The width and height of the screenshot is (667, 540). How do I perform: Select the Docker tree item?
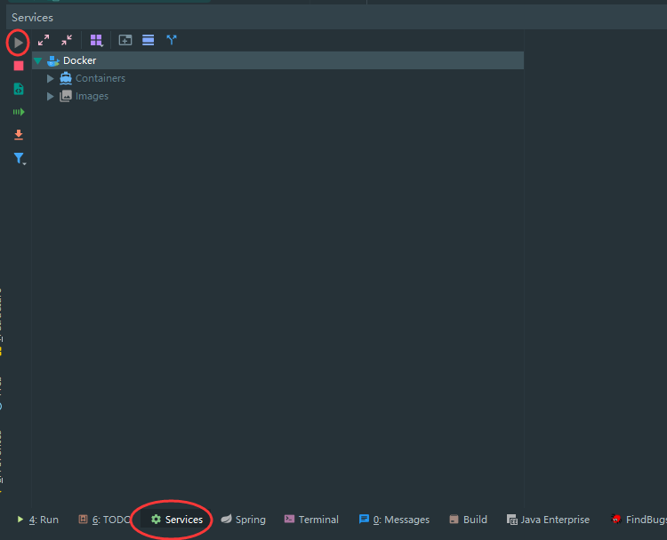tap(79, 60)
